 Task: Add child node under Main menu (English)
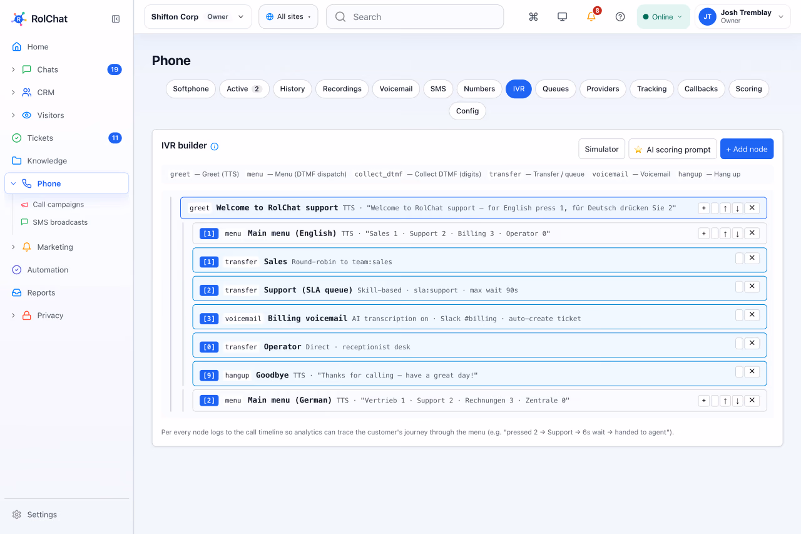pos(704,234)
